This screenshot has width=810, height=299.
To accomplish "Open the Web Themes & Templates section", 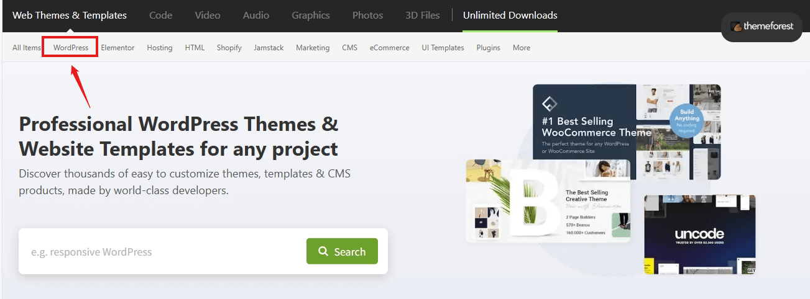I will tap(70, 15).
